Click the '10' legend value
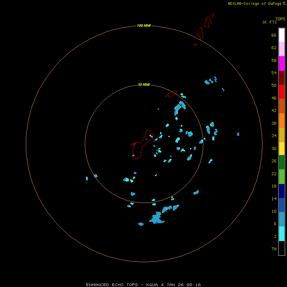This screenshot has width=287, height=287. [x=274, y=211]
